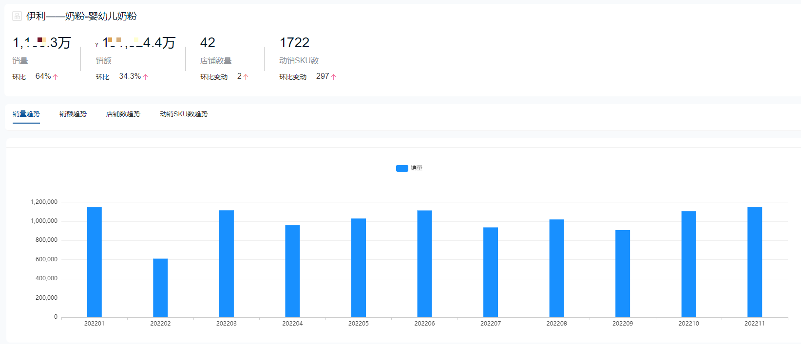
Task: Click the 动销SKU数 value 1722
Action: tap(294, 43)
